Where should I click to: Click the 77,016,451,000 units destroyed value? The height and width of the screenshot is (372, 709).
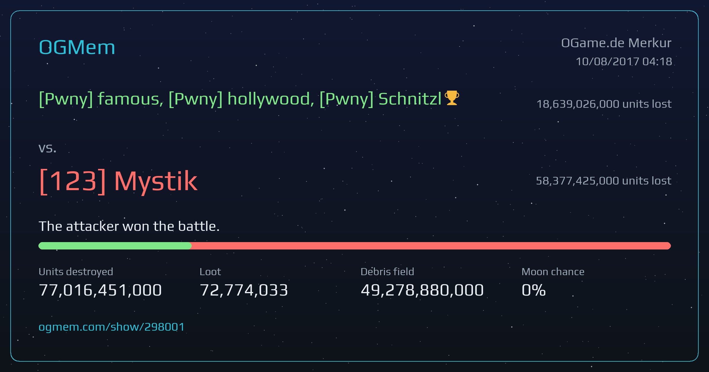(x=100, y=290)
